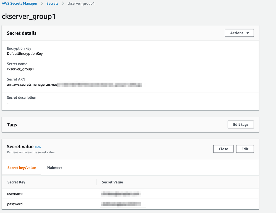Image resolution: width=276 pixels, height=213 pixels.
Task: Switch to the Plaintext tab
Action: 54,168
